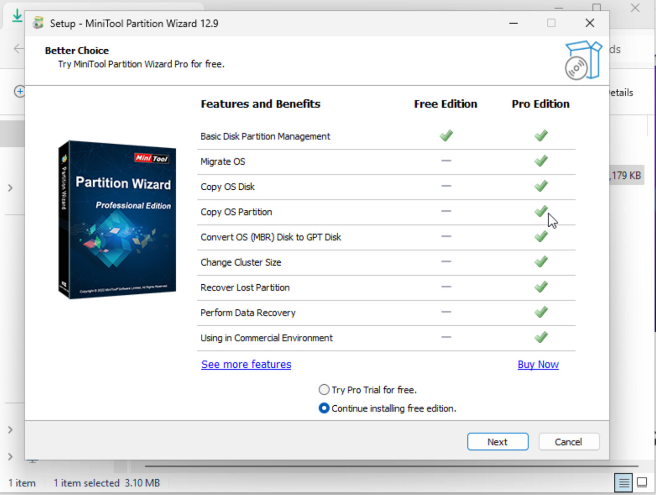Image resolution: width=656 pixels, height=495 pixels.
Task: Click Free Edition checkmark for Basic Disk Partition Management
Action: coord(446,135)
